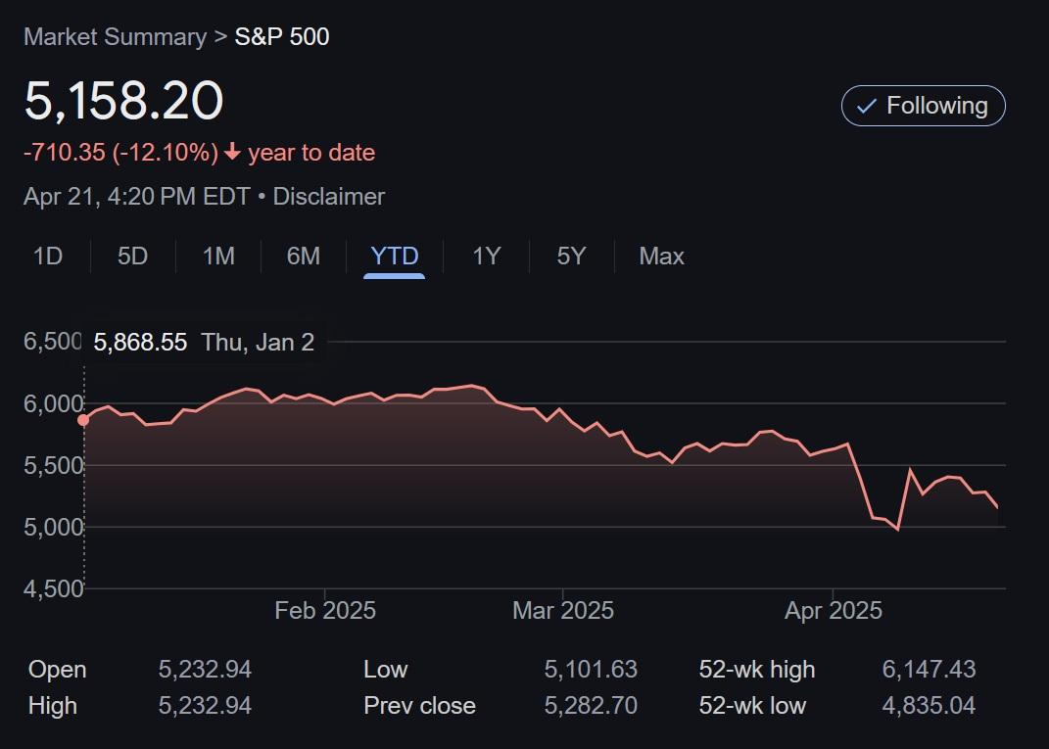
Task: Click the 6,000 y-axis label
Action: (x=54, y=404)
